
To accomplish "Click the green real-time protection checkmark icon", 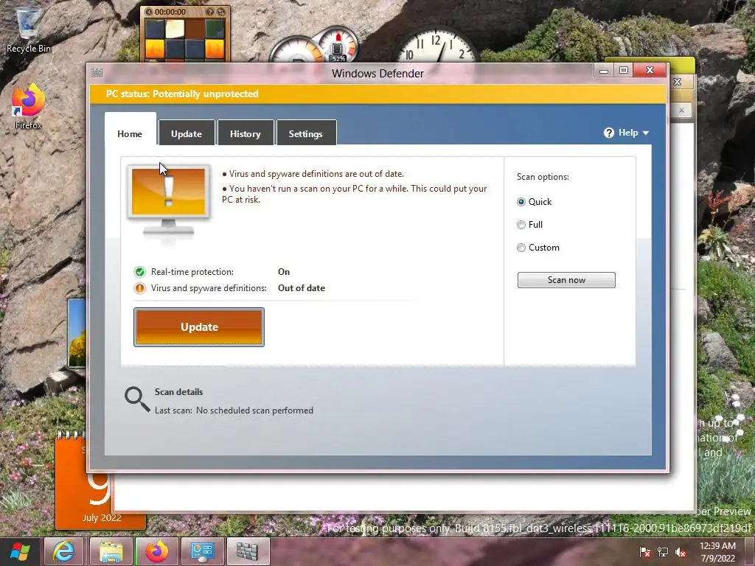I will tap(139, 272).
